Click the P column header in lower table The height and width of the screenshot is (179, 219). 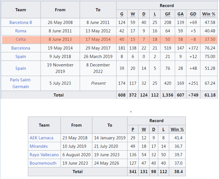[x=133, y=129]
